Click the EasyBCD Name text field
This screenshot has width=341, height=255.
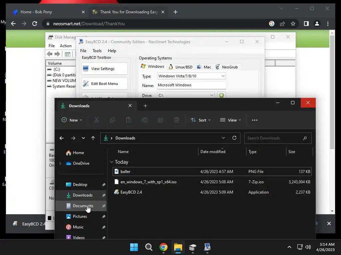[191, 85]
